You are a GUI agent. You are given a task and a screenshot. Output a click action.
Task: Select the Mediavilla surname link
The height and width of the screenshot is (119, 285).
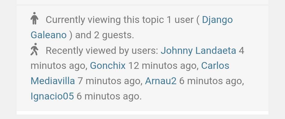coord(53,81)
